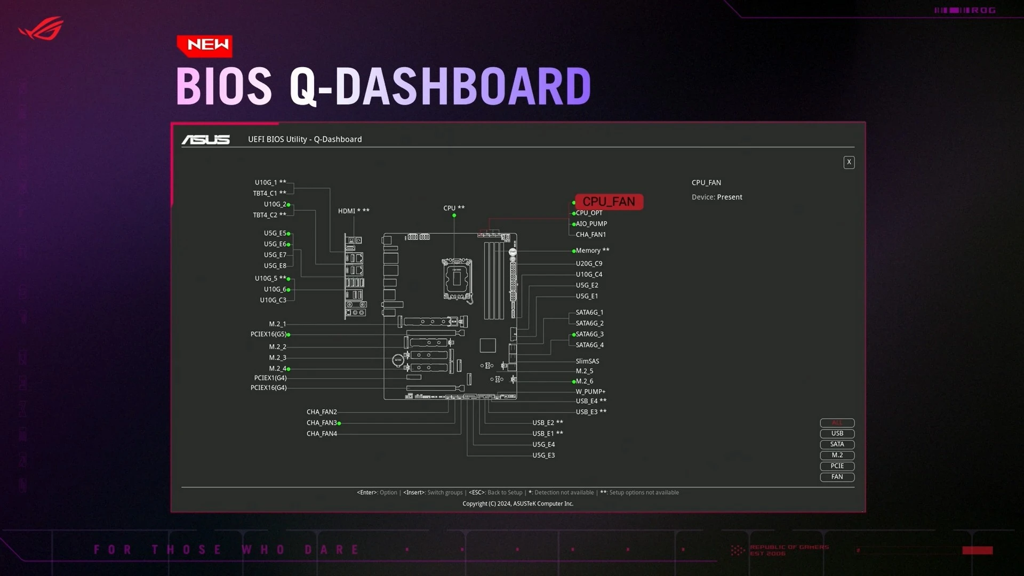Click the rear I/O panel graphic

[x=355, y=276]
